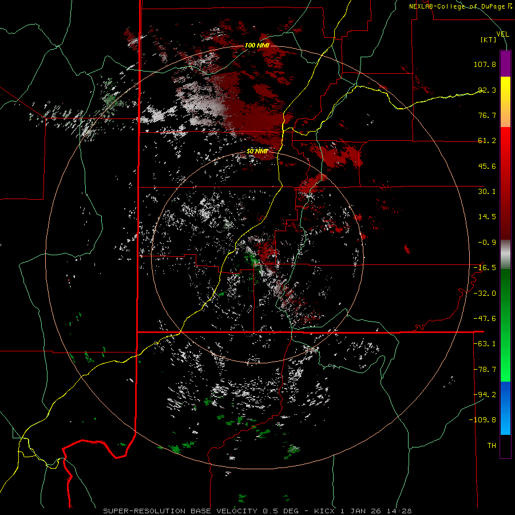Click the -32.0 velocity scale value

tap(485, 294)
